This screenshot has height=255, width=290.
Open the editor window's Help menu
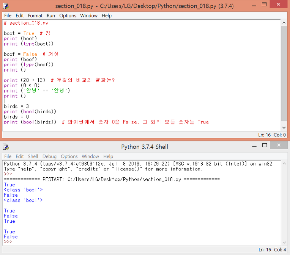point(107,16)
